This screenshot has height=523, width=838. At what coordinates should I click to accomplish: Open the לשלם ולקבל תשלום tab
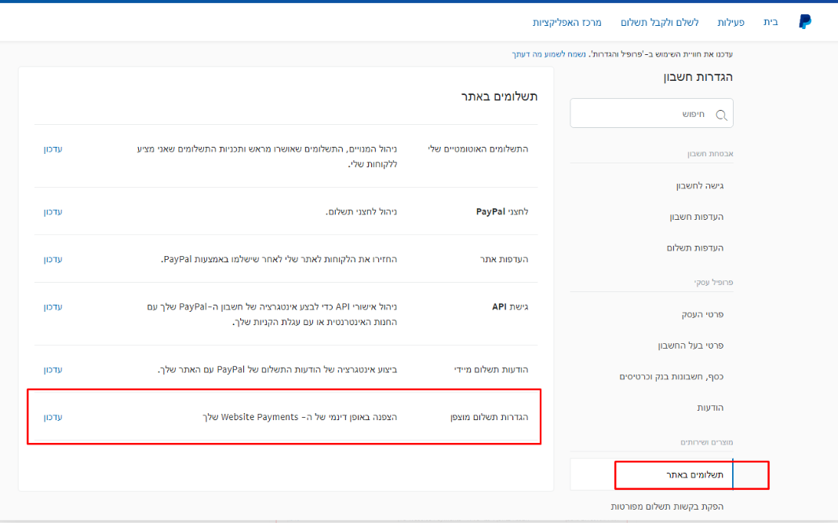660,22
